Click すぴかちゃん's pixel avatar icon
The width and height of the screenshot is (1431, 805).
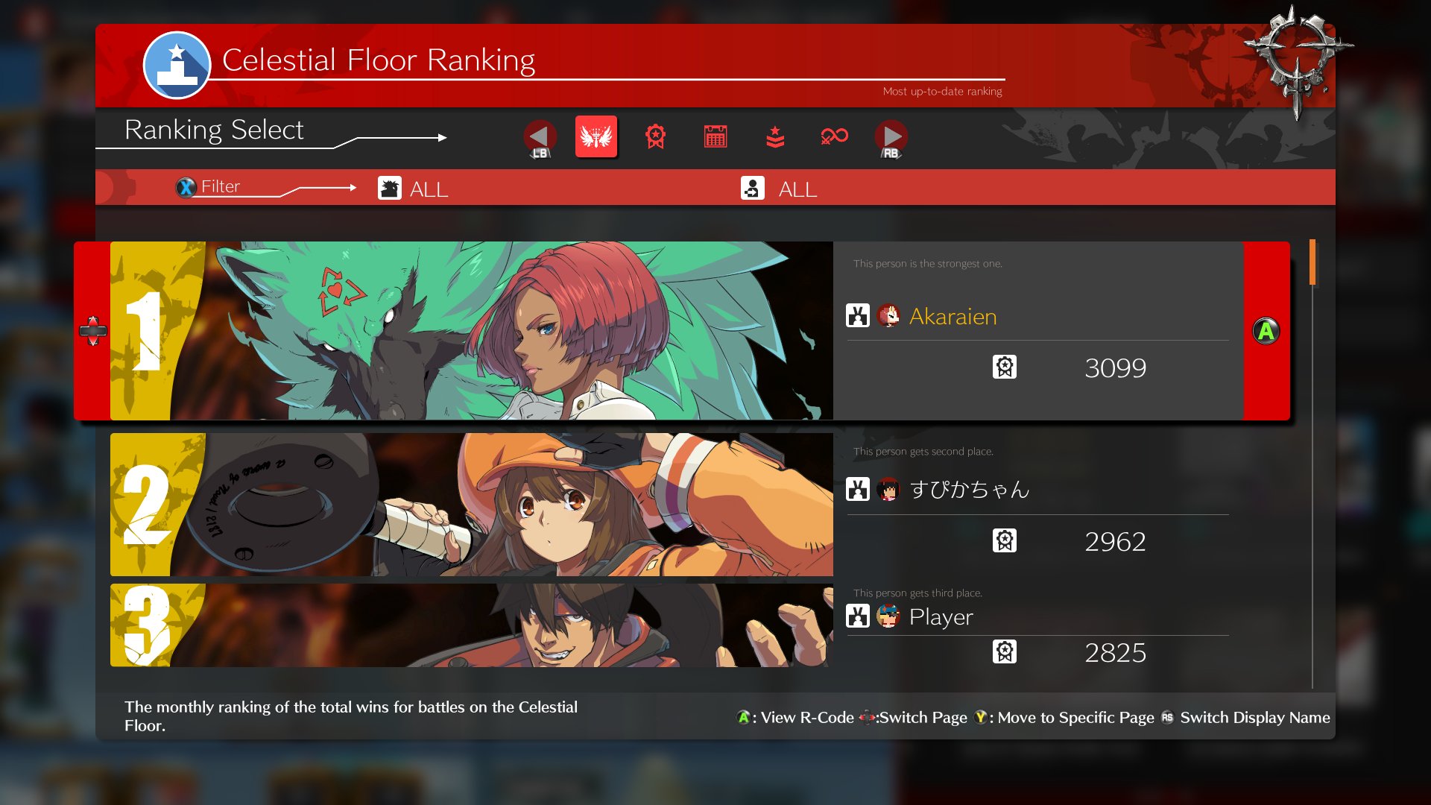click(888, 489)
